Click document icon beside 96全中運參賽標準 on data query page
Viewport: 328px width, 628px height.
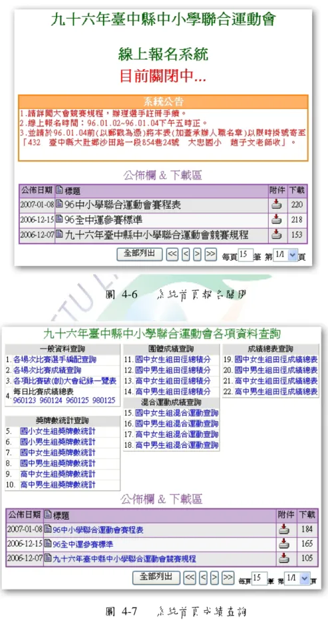[x=49, y=544]
